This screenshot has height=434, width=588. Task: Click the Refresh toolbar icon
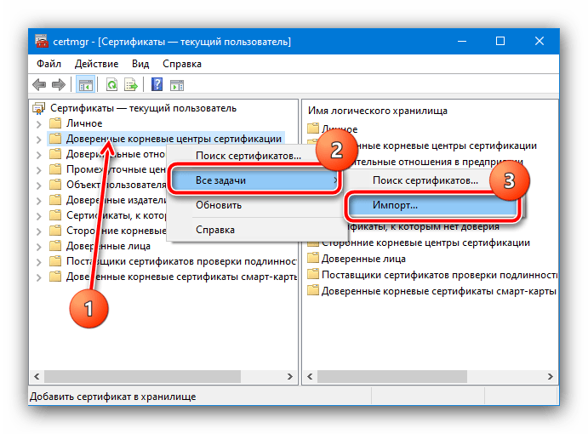click(111, 85)
